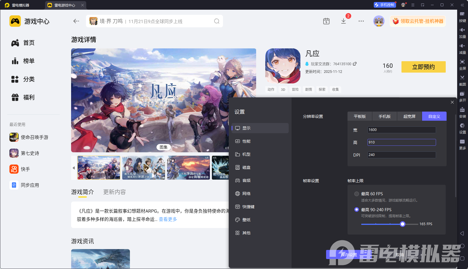The image size is (468, 269).
Task: Open the 性能 settings section
Action: coord(246,141)
